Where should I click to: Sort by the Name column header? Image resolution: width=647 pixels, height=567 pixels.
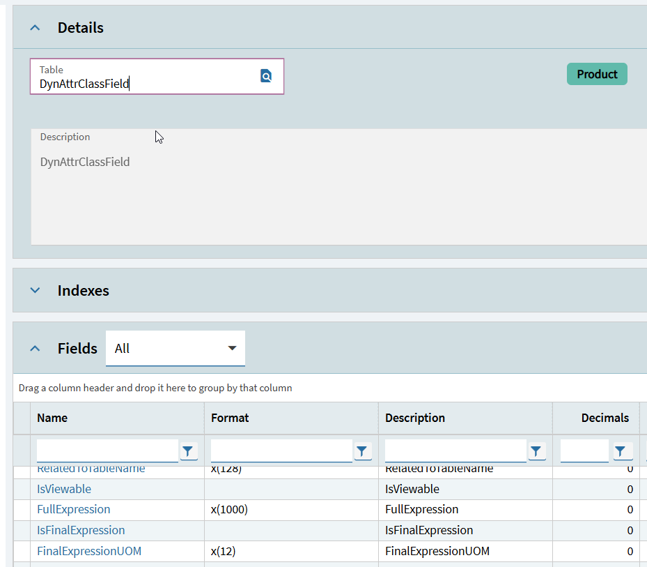tap(52, 418)
